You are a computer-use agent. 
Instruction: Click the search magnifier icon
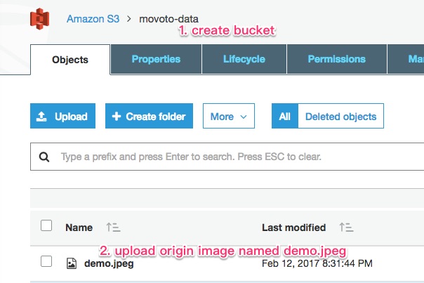(44, 157)
